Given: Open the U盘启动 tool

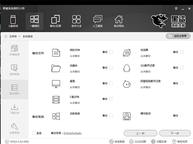Looking at the screenshot, I should (x=13, y=21).
